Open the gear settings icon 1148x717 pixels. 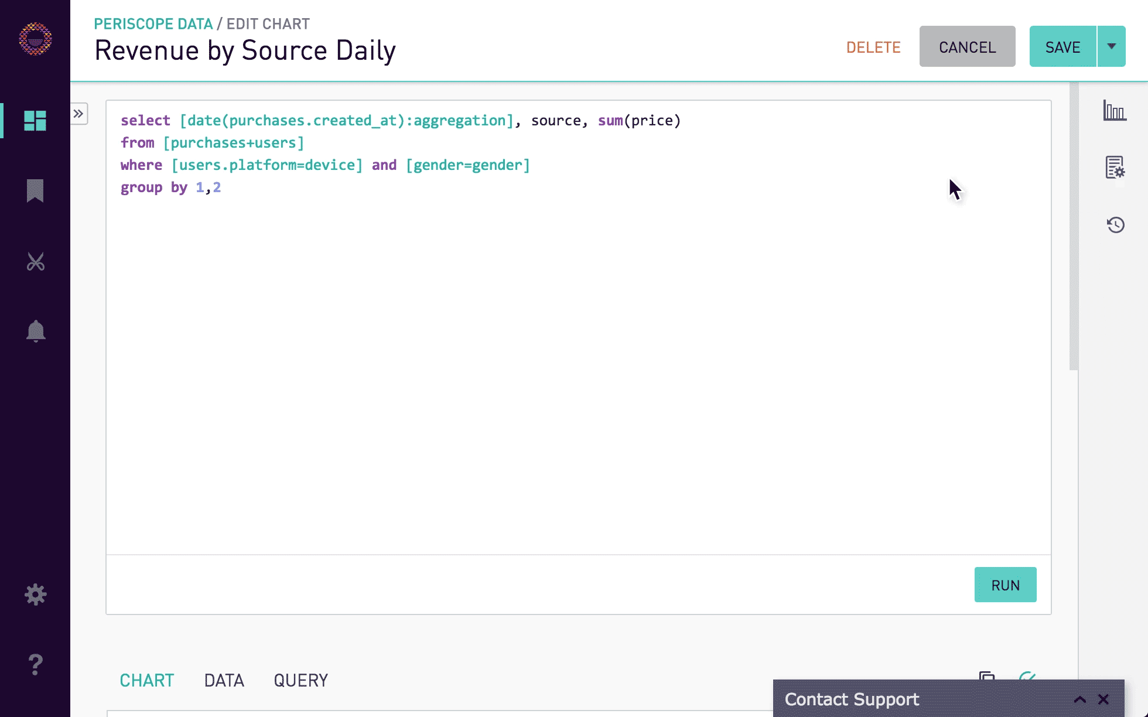[x=35, y=595]
